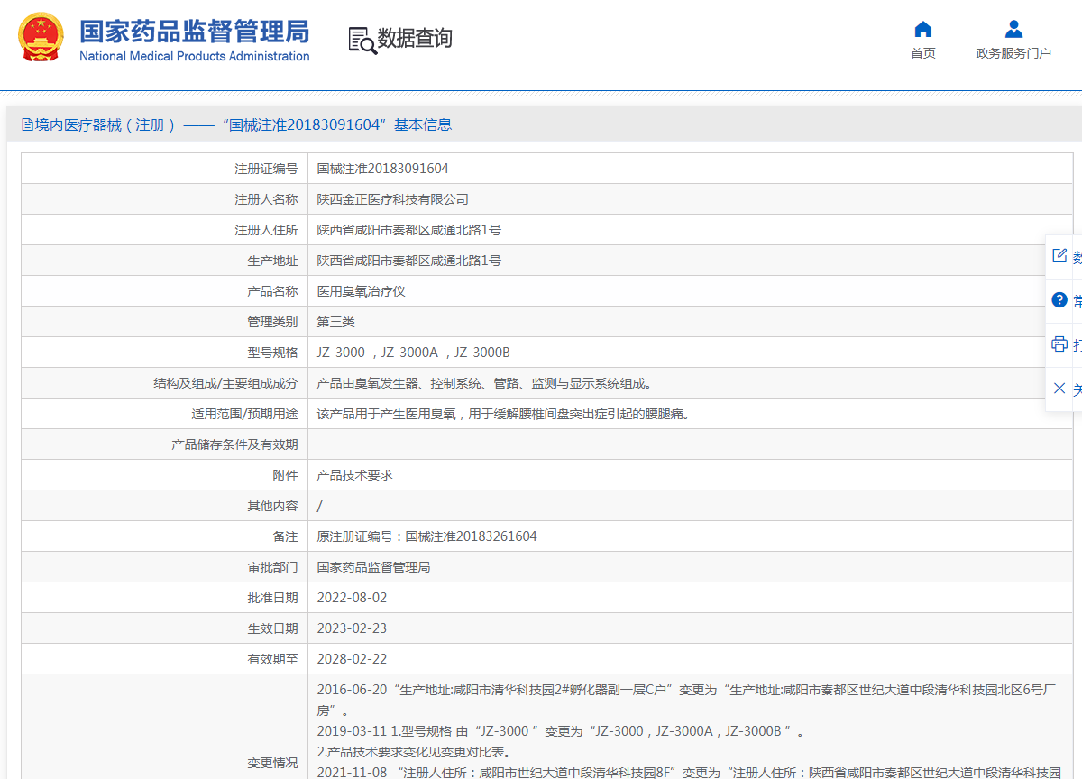Screen dimensions: 1082x779
Task: Click the original registration number 国械注准20183261604
Action: click(471, 536)
